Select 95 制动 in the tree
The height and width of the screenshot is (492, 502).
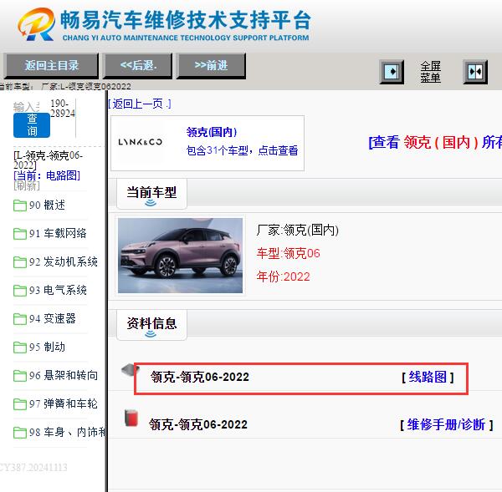(x=47, y=347)
